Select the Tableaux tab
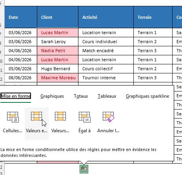Screen dimensions: 182x175 click(107, 96)
